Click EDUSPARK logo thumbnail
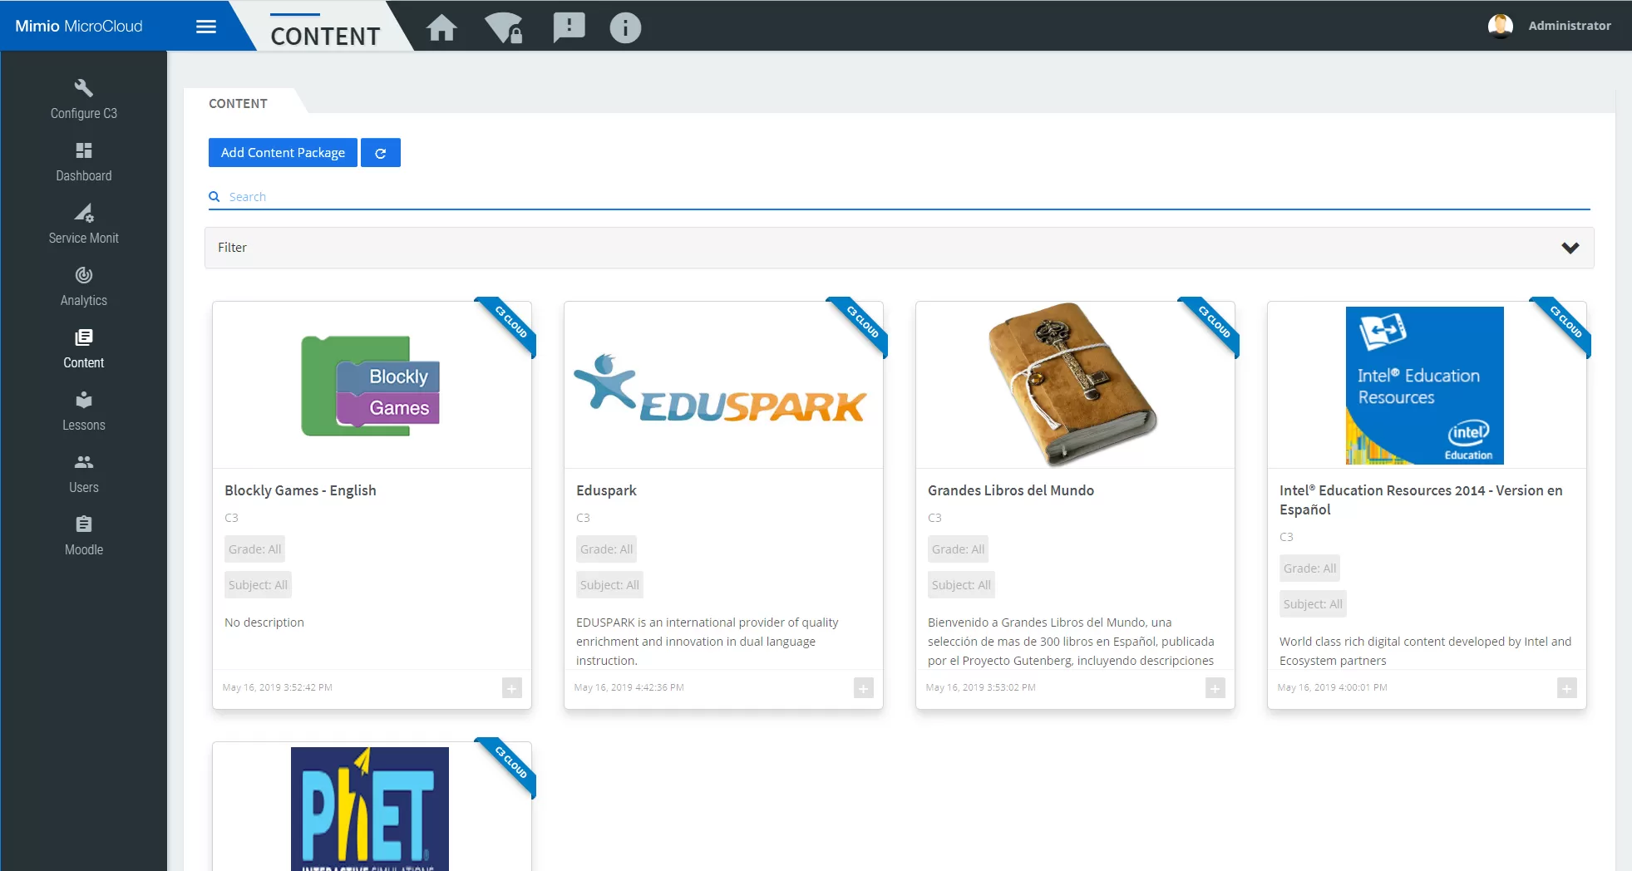The image size is (1632, 871). (721, 388)
